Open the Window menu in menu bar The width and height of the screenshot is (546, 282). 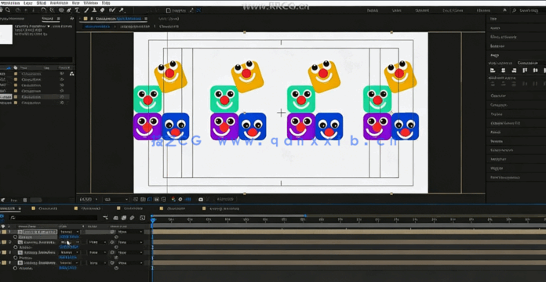click(90, 3)
